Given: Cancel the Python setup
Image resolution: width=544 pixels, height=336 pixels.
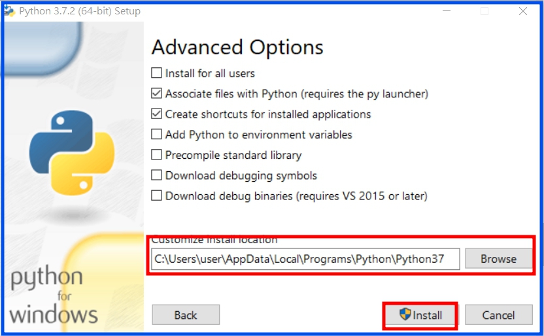Looking at the screenshot, I should 498,315.
